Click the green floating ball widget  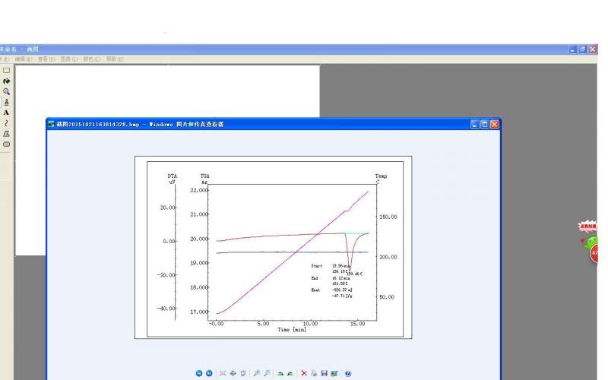[593, 244]
